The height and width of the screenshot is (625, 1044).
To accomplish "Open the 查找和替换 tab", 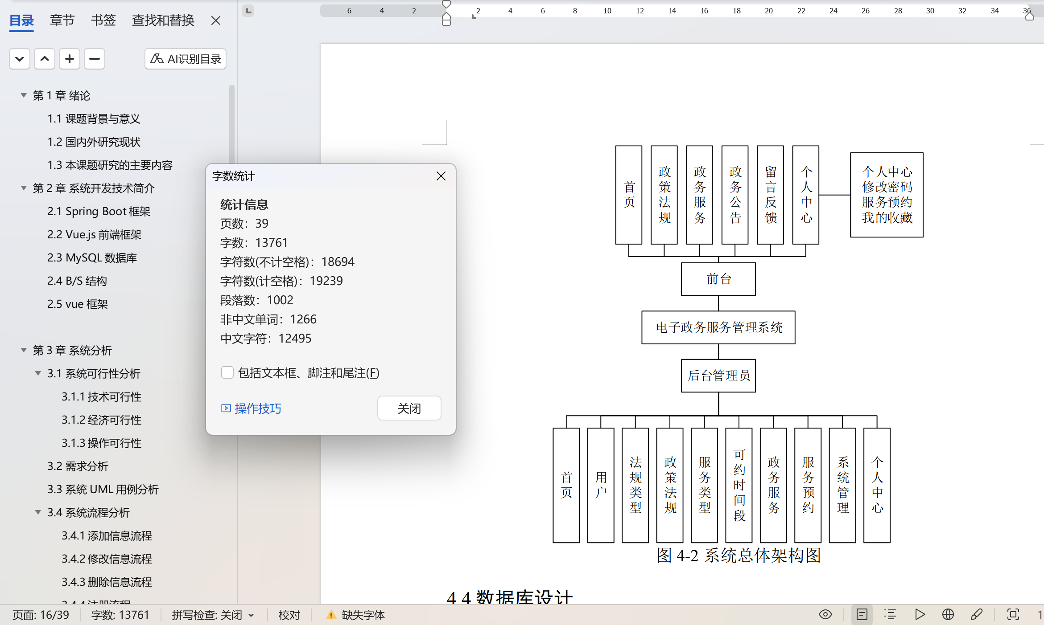I will coord(163,20).
